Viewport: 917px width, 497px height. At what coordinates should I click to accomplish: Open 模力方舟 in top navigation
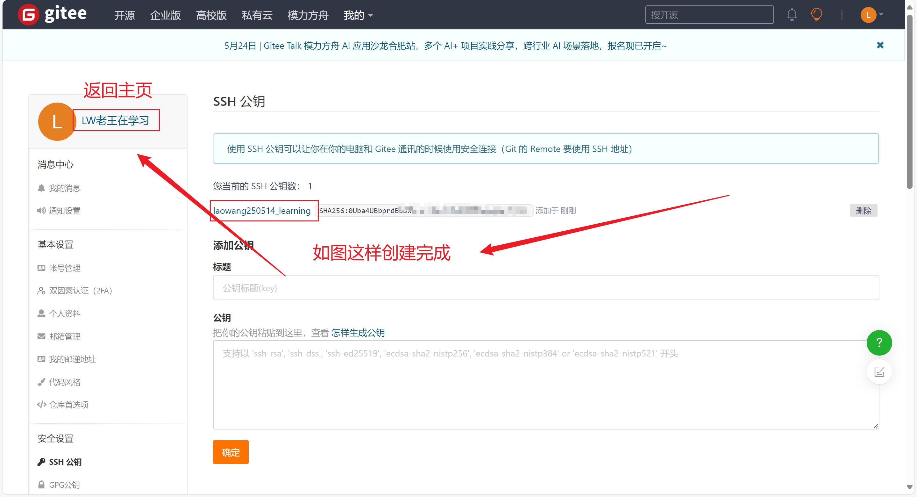308,15
